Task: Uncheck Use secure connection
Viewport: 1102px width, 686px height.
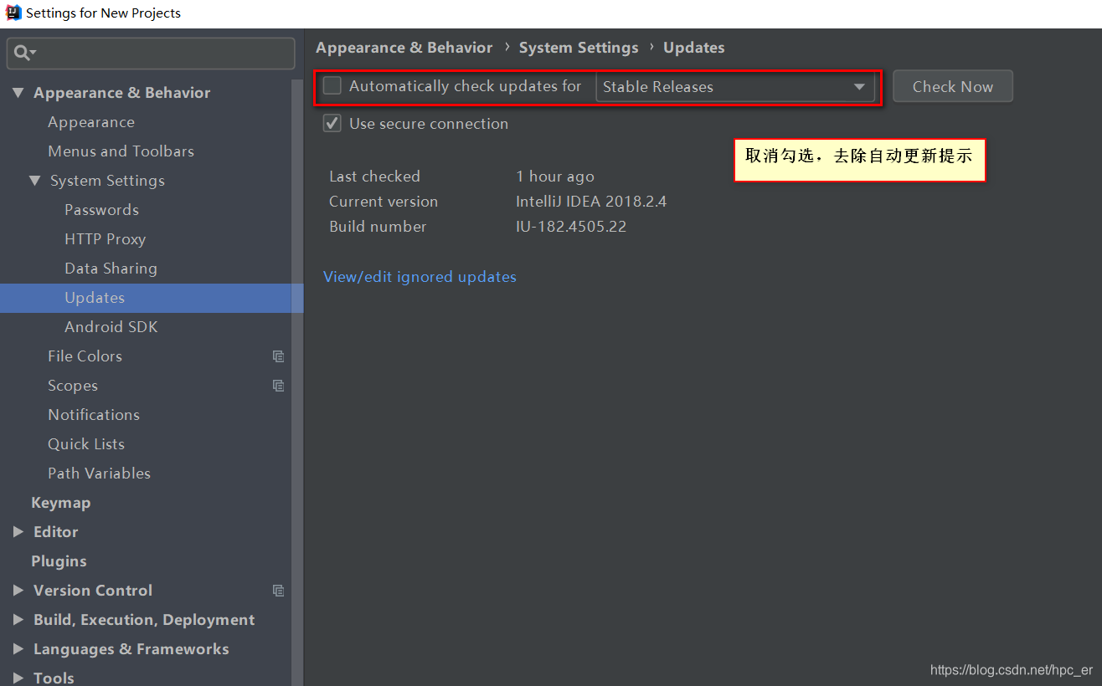Action: pos(332,124)
